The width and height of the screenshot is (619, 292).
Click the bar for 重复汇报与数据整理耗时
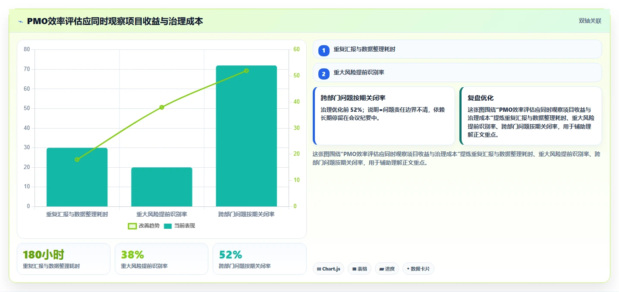tap(77, 177)
